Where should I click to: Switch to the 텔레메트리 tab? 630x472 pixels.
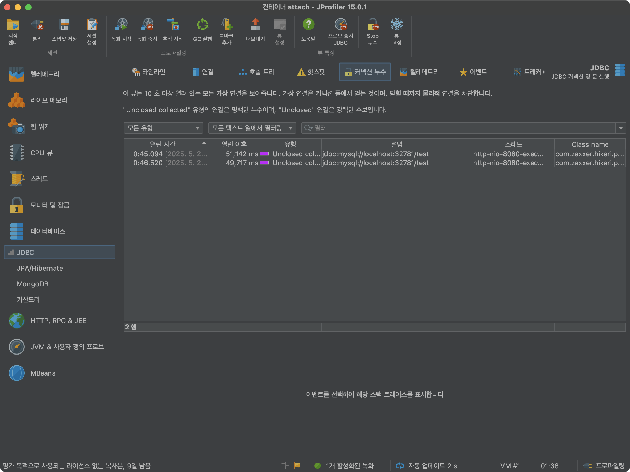(x=419, y=72)
